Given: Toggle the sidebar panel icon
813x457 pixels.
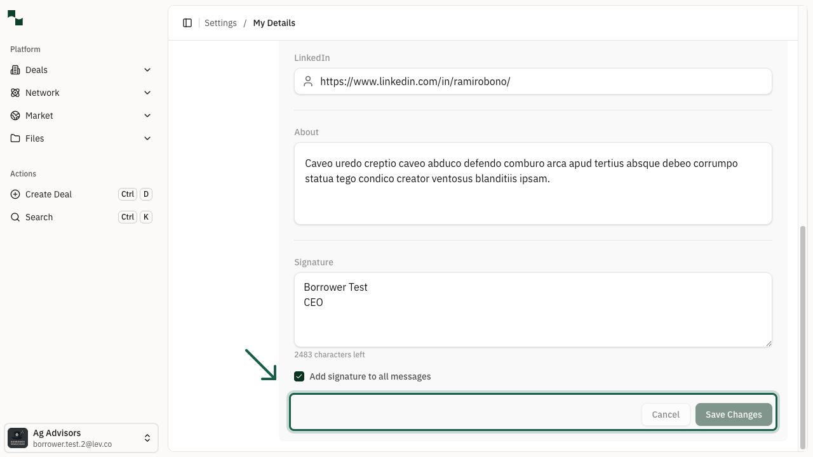Looking at the screenshot, I should pos(187,23).
